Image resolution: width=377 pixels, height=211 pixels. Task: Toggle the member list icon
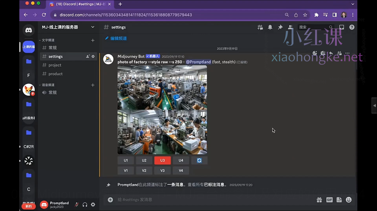[x=290, y=27]
